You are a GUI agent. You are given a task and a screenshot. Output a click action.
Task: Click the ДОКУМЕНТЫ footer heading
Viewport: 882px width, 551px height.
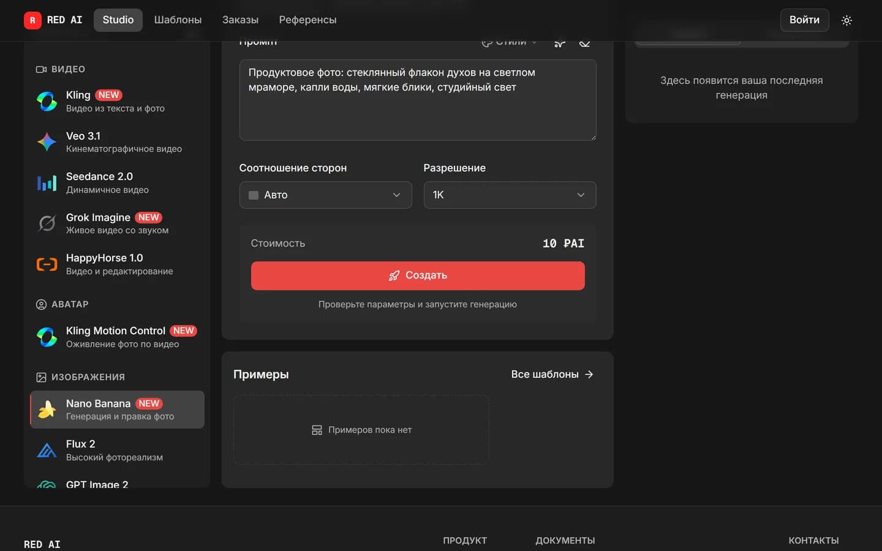point(565,541)
